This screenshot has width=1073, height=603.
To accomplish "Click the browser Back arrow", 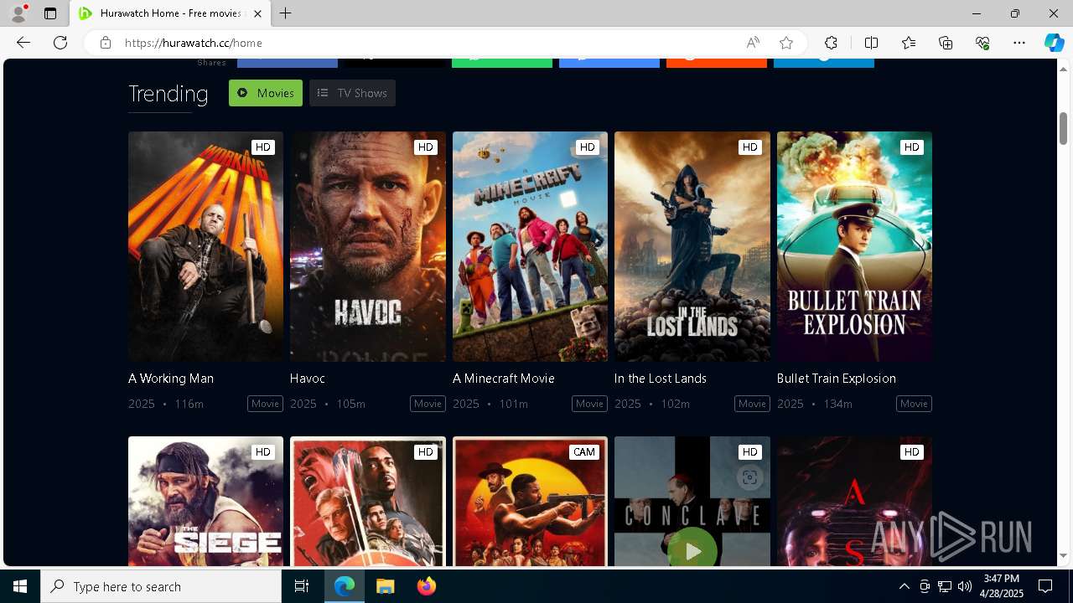I will pos(23,43).
